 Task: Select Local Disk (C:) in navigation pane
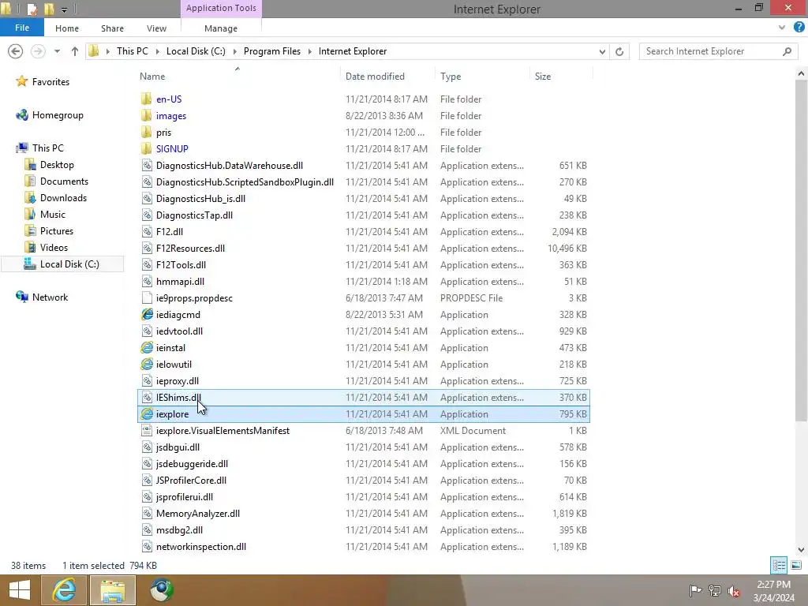(62, 264)
